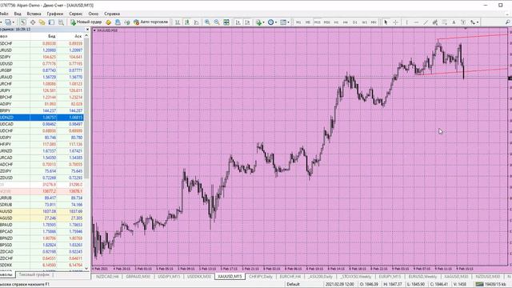Open the Сервис menu
512x288 pixels.
76,14
